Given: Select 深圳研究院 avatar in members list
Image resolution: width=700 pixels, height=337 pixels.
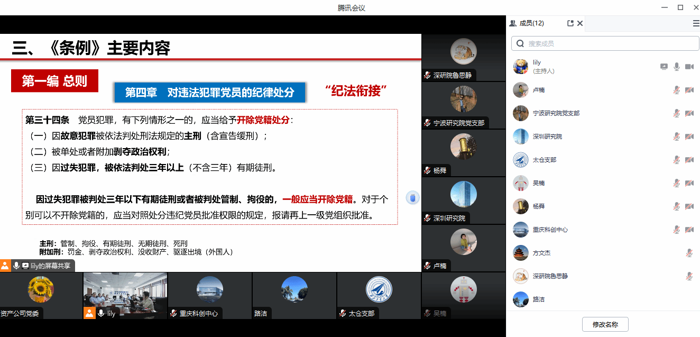Looking at the screenshot, I should pos(521,136).
